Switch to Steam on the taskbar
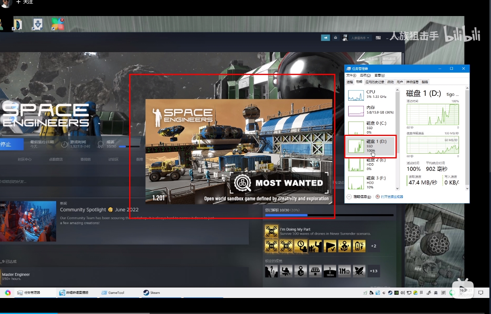 162,293
